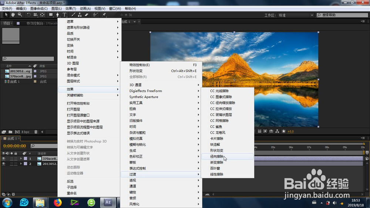Toggle the lock switch for layer 2

click(16, 164)
